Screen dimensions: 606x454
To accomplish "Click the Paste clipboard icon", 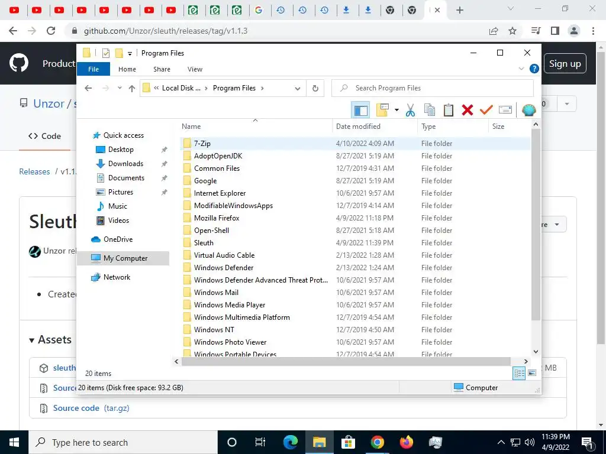I will tap(449, 111).
